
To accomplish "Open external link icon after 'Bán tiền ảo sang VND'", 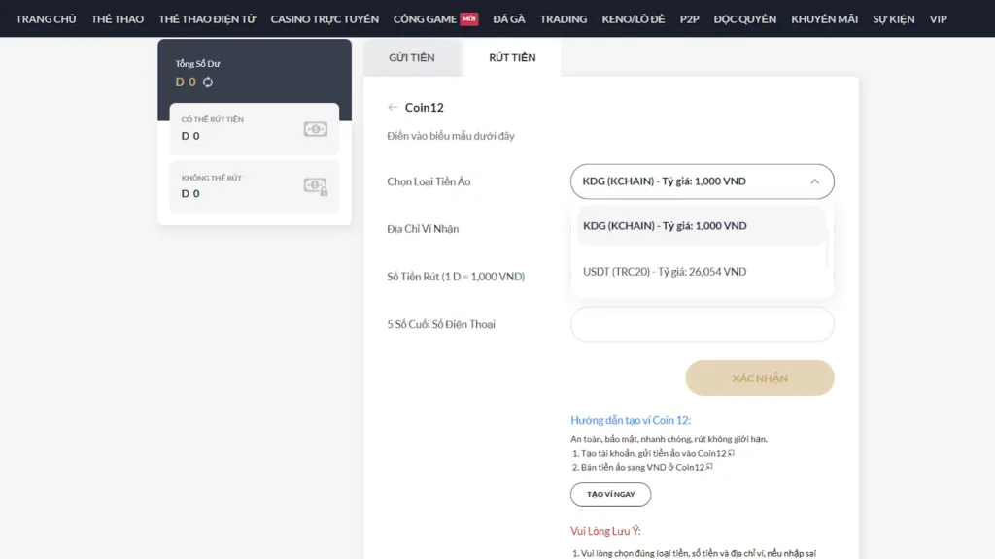I will pyautogui.click(x=709, y=467).
